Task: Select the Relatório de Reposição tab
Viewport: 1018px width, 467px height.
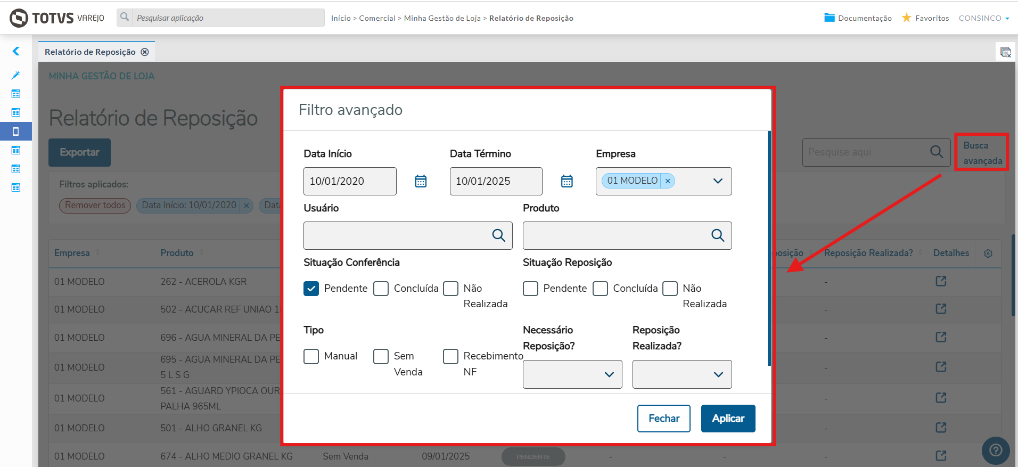Action: coord(91,52)
